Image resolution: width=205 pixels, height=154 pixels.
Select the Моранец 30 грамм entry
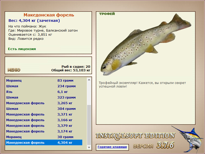(x=44, y=137)
